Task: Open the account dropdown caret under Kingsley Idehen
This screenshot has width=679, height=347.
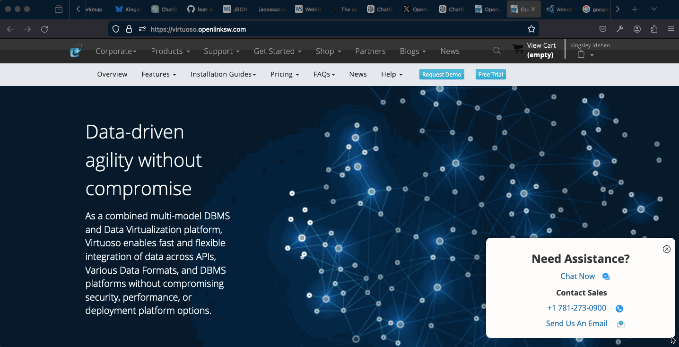Action: tap(592, 55)
